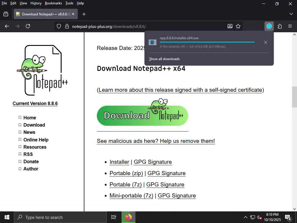The width and height of the screenshot is (297, 223).
Task: Open News in the sidebar
Action: pyautogui.click(x=29, y=132)
